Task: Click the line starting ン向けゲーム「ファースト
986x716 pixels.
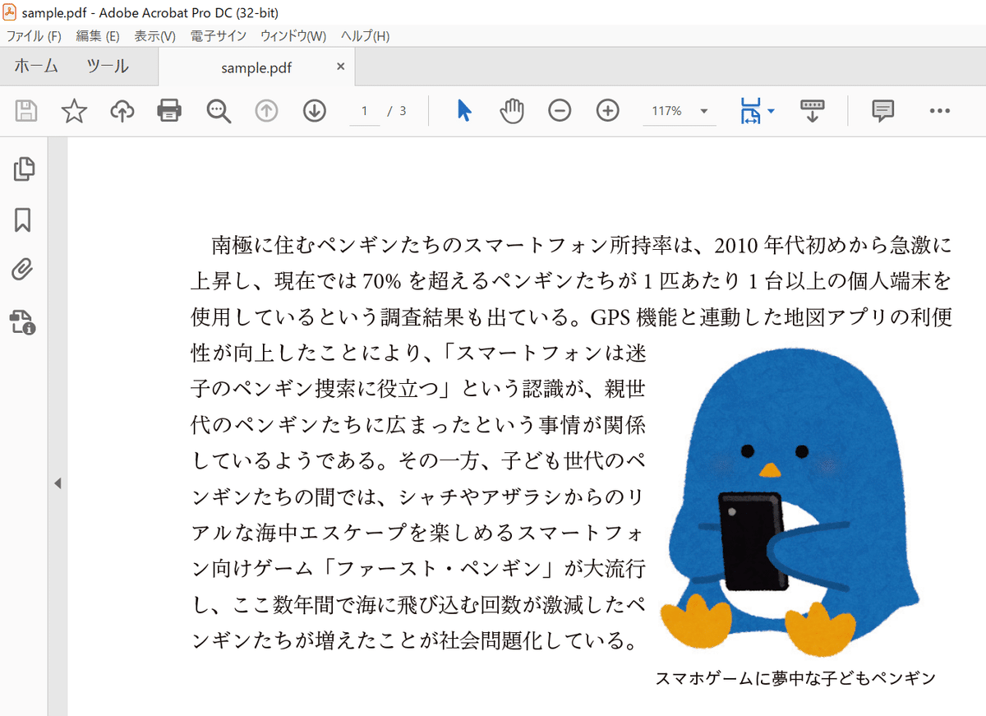Action: pos(418,570)
